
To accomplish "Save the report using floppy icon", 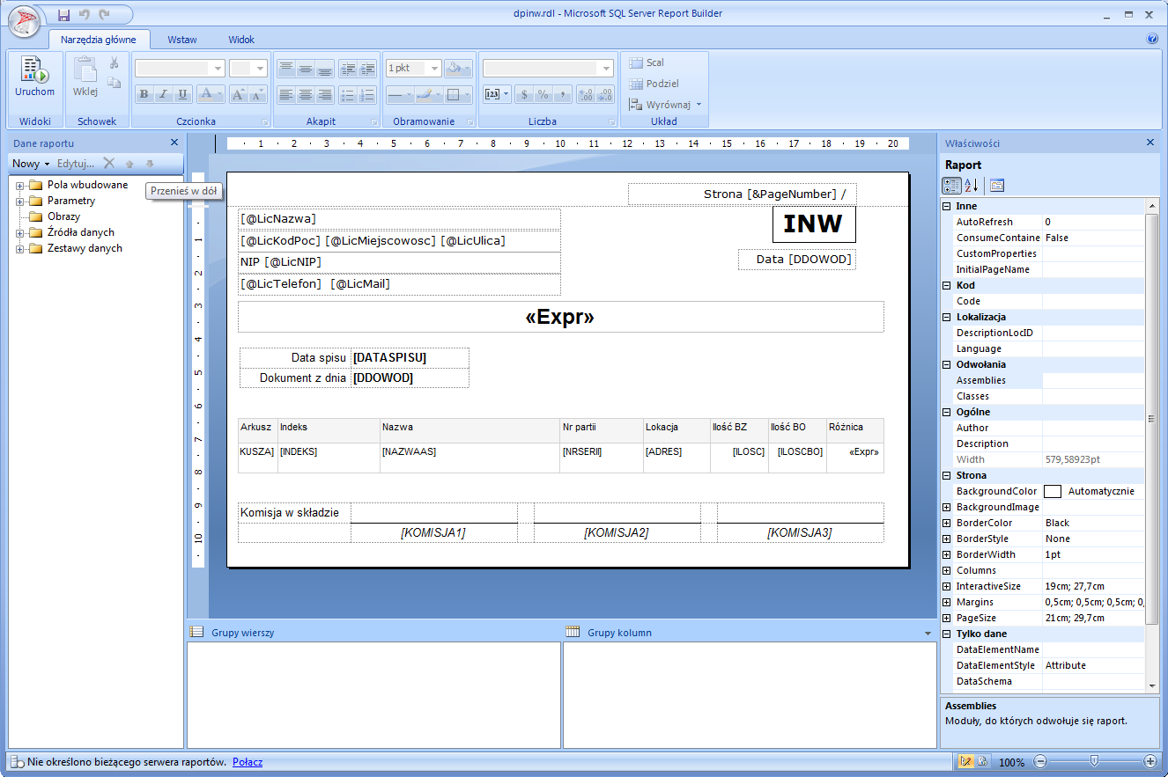I will [x=63, y=15].
